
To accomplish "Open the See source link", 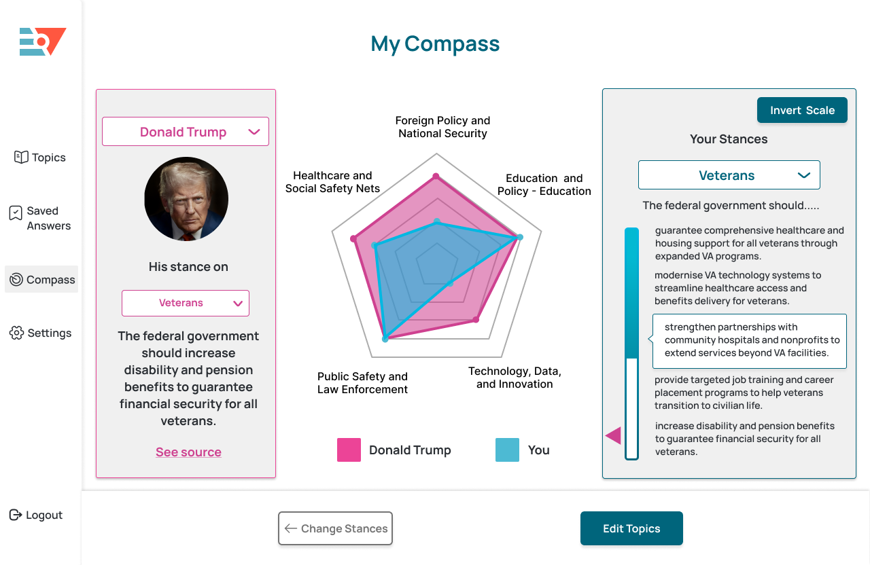I will tap(188, 452).
